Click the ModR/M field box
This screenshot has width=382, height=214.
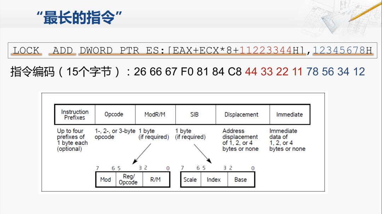pyautogui.click(x=155, y=114)
